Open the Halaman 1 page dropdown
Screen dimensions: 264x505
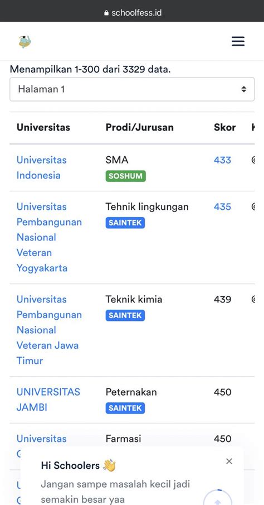(132, 89)
